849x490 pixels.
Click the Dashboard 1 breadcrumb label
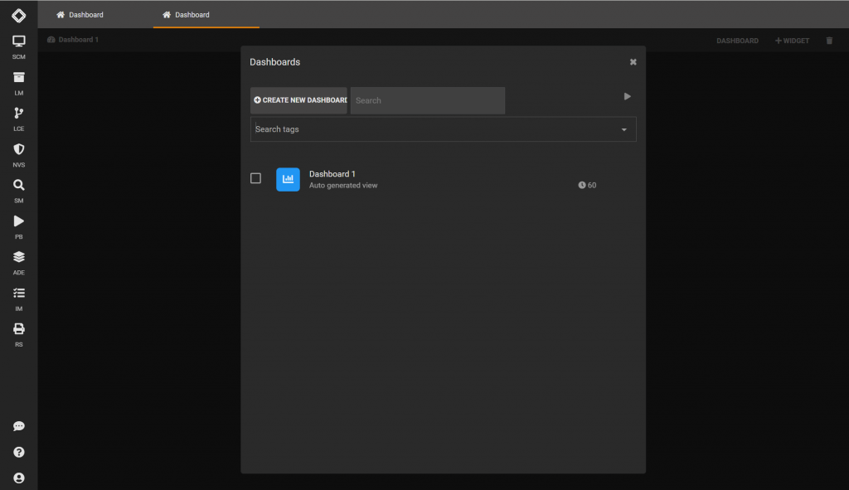click(x=79, y=40)
